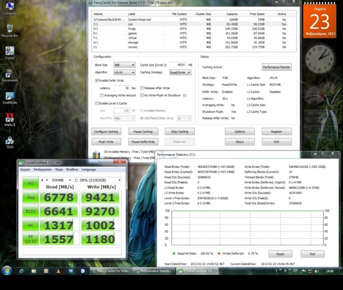Run the 4K QD32 test button
343x290 pixels.
31,239
